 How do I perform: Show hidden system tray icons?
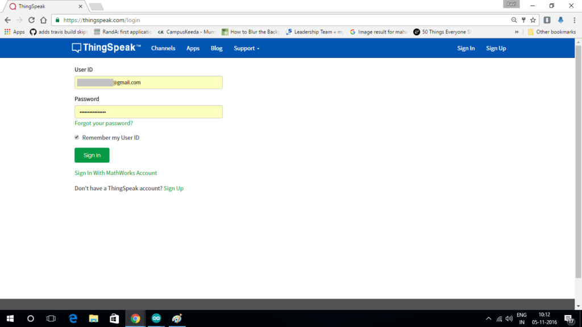(x=488, y=319)
